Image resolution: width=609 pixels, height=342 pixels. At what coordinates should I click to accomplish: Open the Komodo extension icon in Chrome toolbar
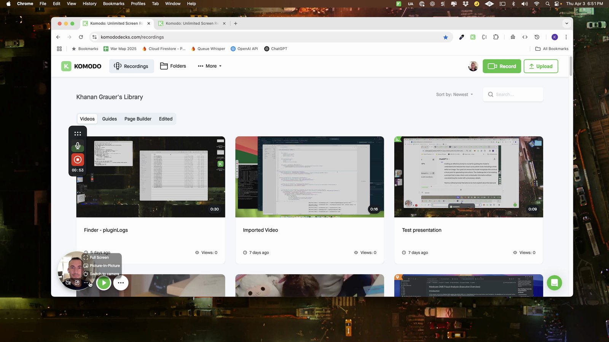[x=473, y=37]
